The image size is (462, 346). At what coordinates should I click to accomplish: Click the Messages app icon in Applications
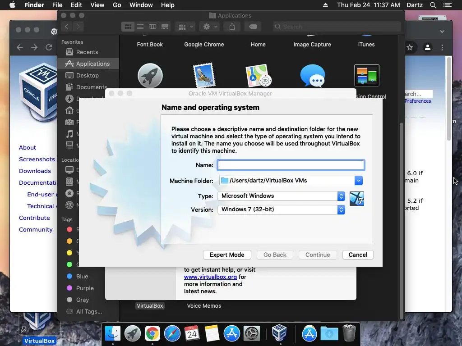tap(312, 75)
